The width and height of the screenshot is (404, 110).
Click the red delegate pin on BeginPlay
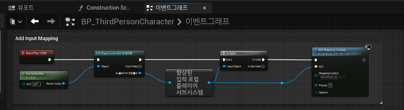(x=51, y=53)
